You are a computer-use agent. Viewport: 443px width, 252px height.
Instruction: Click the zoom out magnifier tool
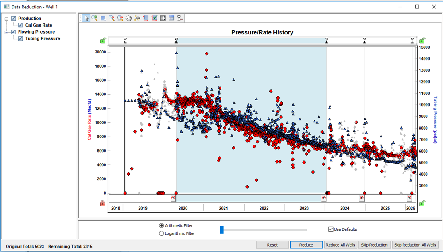point(112,18)
